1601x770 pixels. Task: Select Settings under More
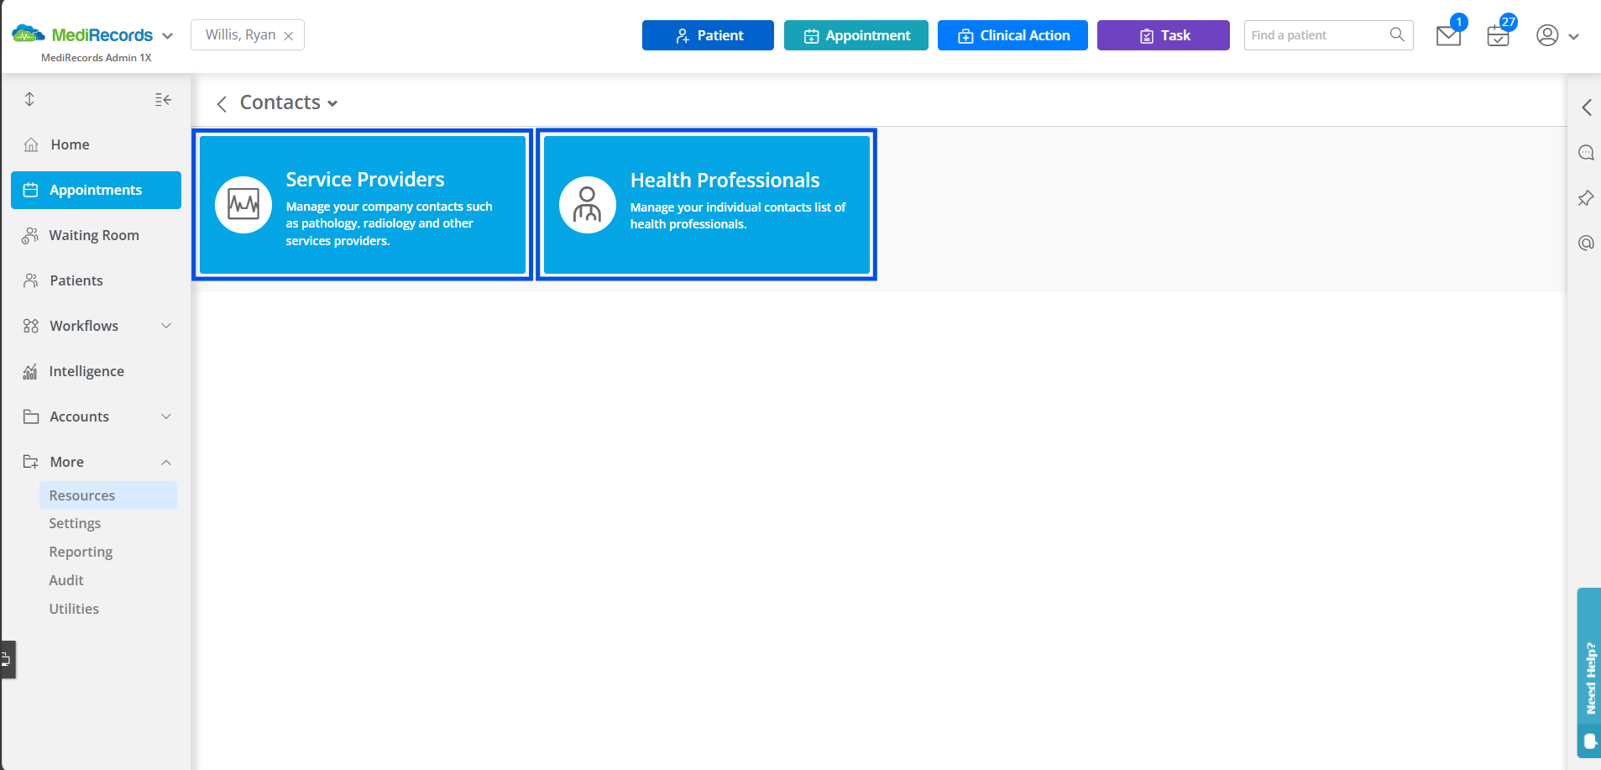[75, 523]
